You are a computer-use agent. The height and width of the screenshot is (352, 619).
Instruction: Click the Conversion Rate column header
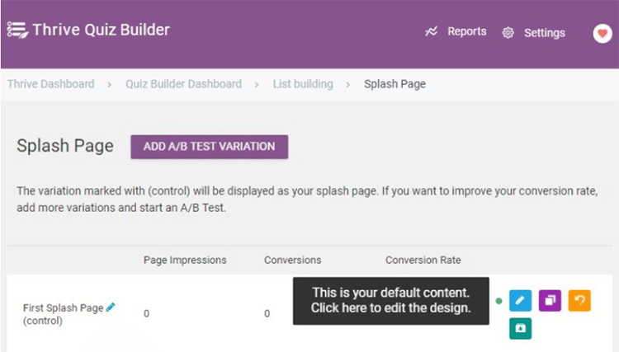pos(423,260)
